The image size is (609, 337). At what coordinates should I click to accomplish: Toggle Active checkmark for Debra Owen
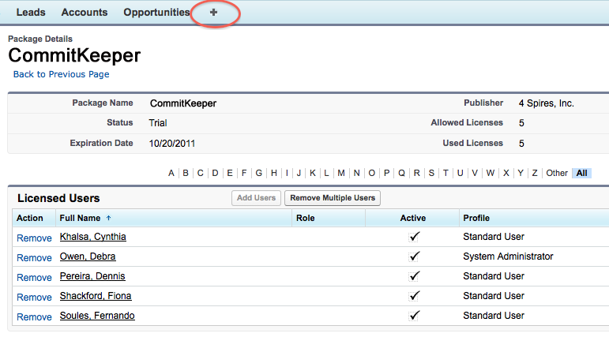tap(415, 256)
